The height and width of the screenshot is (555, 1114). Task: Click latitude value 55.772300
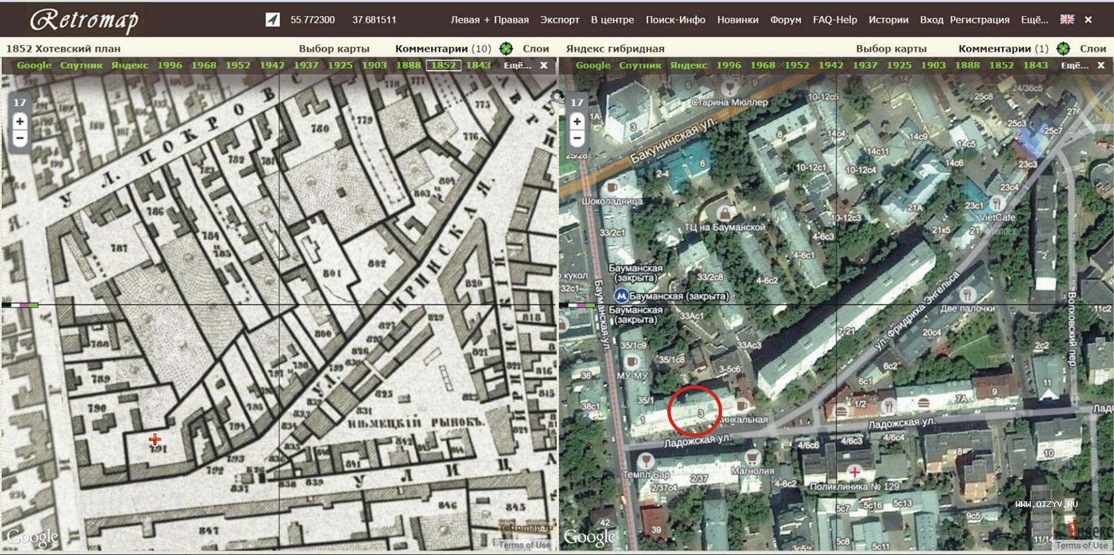pos(312,20)
